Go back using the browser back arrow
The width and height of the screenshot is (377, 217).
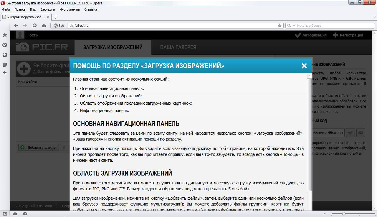[x=16, y=26]
